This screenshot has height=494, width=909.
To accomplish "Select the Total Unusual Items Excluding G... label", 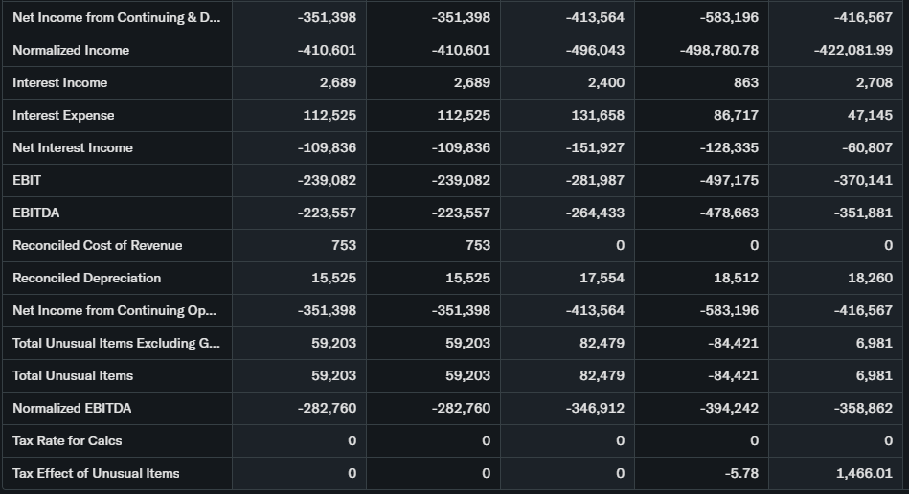I will (x=115, y=343).
